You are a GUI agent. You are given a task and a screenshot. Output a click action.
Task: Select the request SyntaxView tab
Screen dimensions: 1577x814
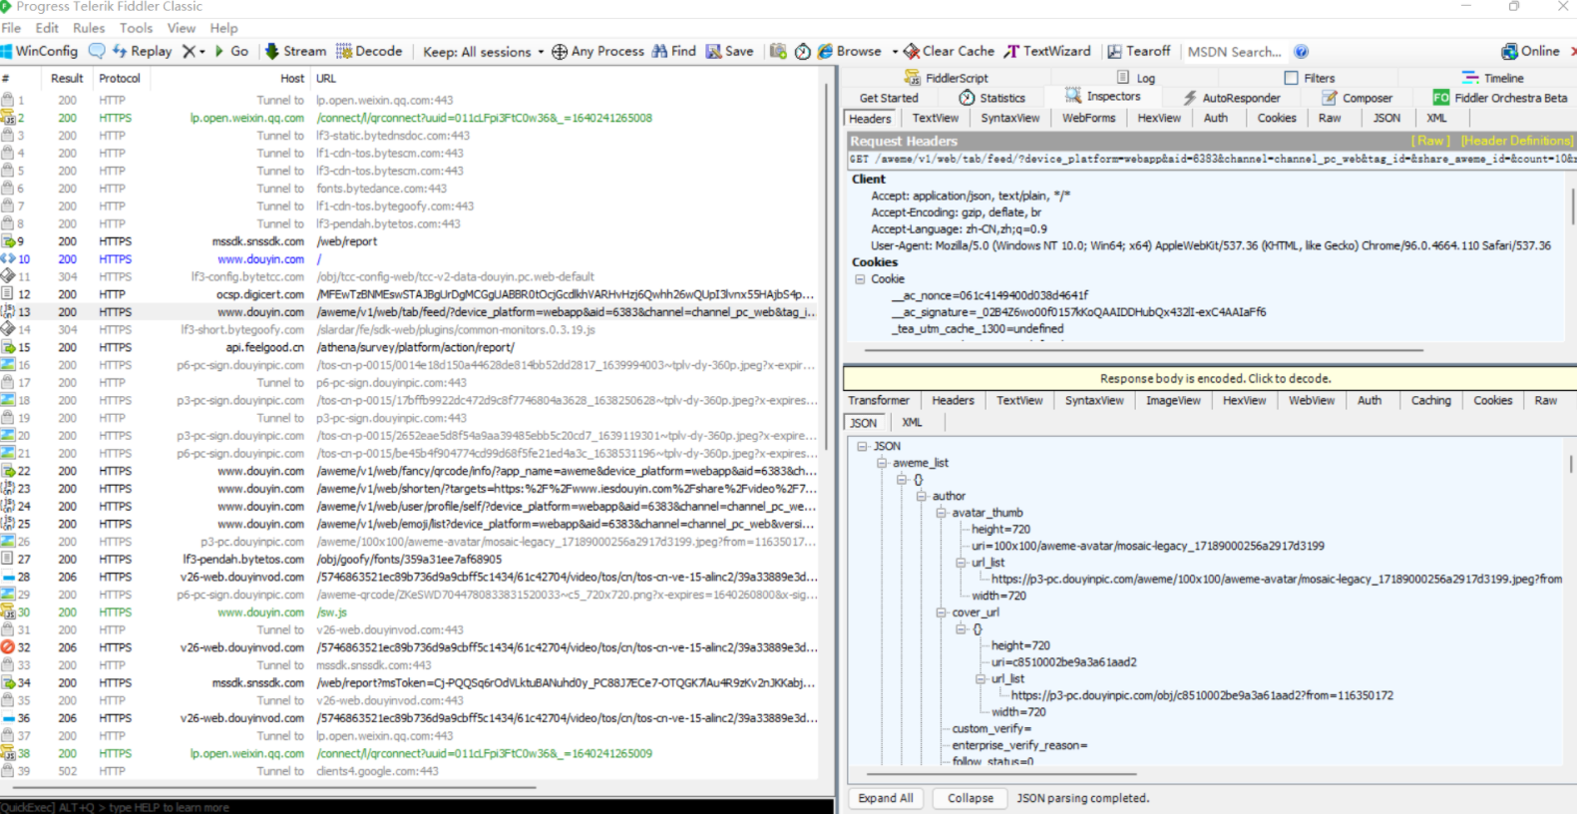pos(1009,118)
